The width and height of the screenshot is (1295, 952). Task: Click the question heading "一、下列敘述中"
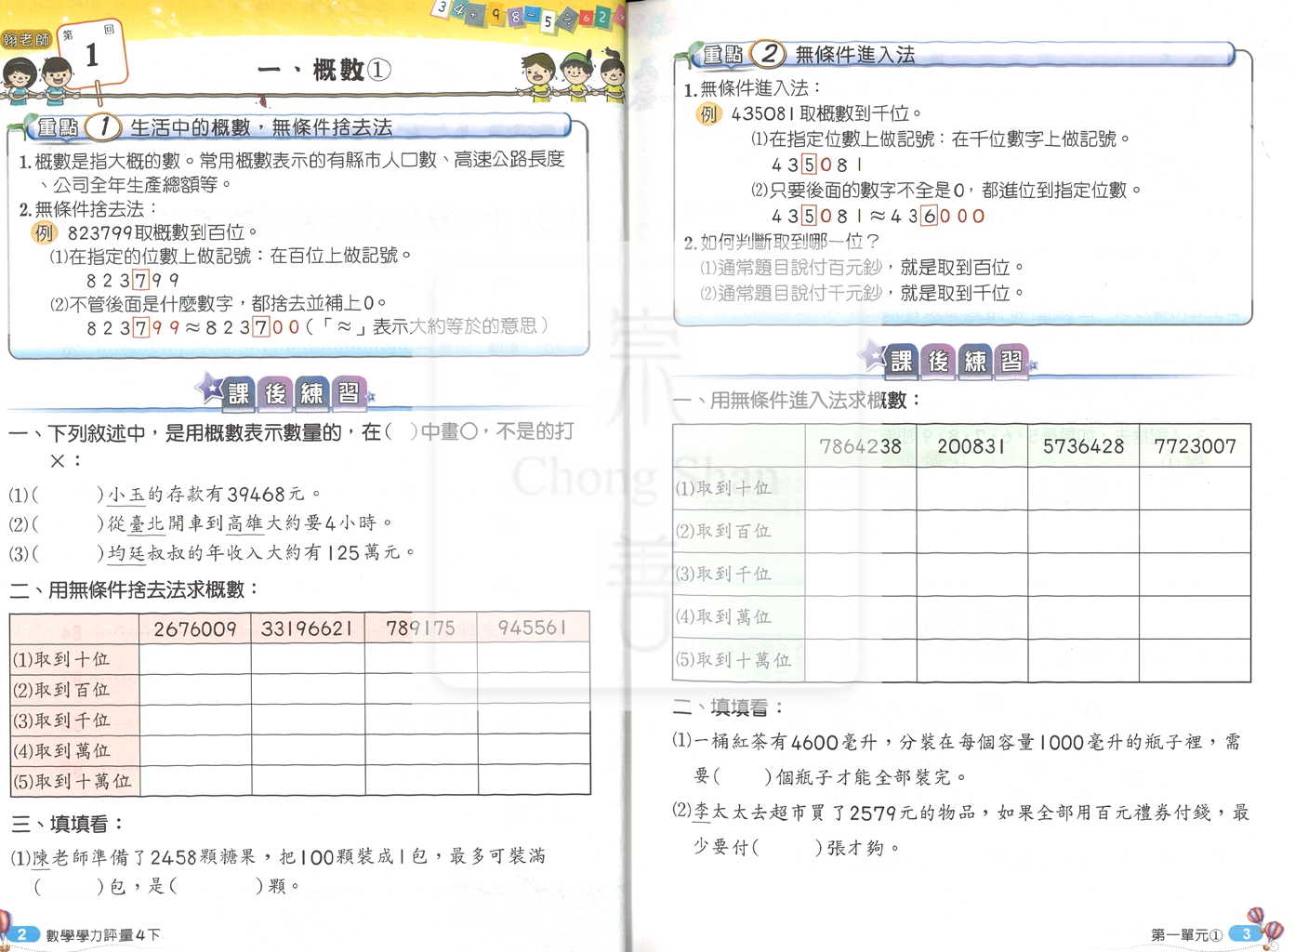pyautogui.click(x=83, y=432)
